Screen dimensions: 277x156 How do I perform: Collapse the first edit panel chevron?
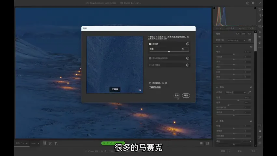(217, 47)
